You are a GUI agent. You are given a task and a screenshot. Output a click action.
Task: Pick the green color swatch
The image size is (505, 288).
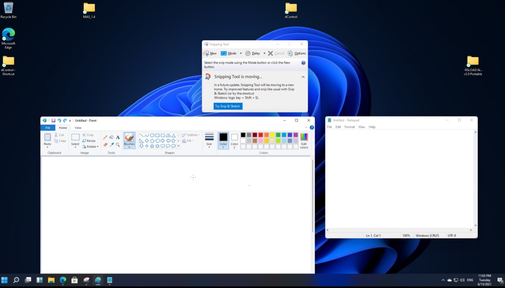(278, 135)
